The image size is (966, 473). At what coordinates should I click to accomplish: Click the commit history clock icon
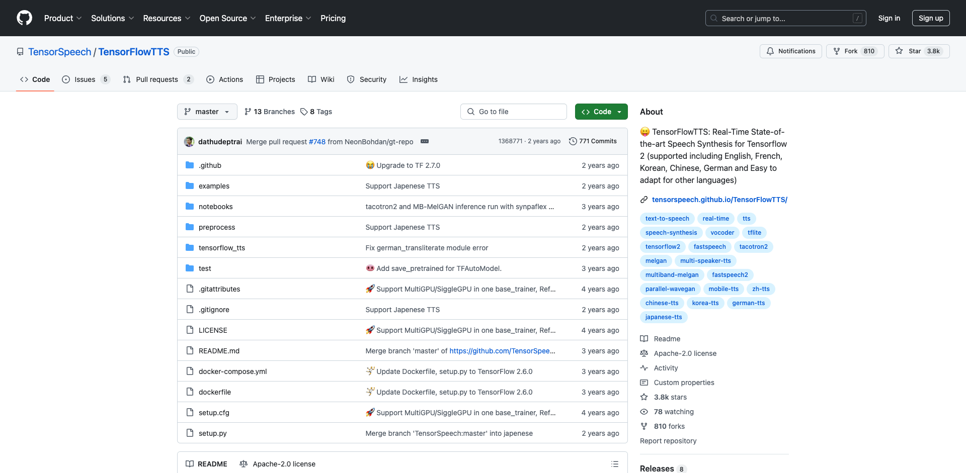pos(573,141)
